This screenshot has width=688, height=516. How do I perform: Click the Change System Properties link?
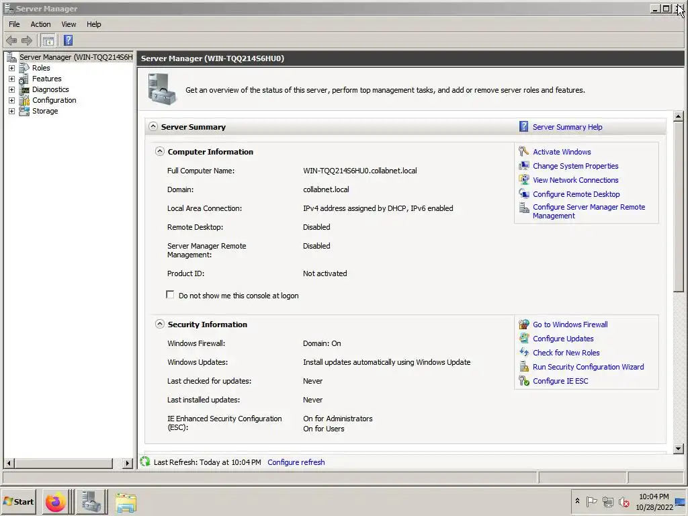575,166
